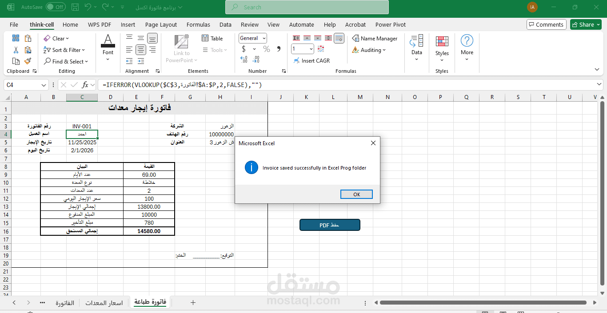Click the Format Painter brush icon
Screen dimensions: 607x313
(x=28, y=61)
